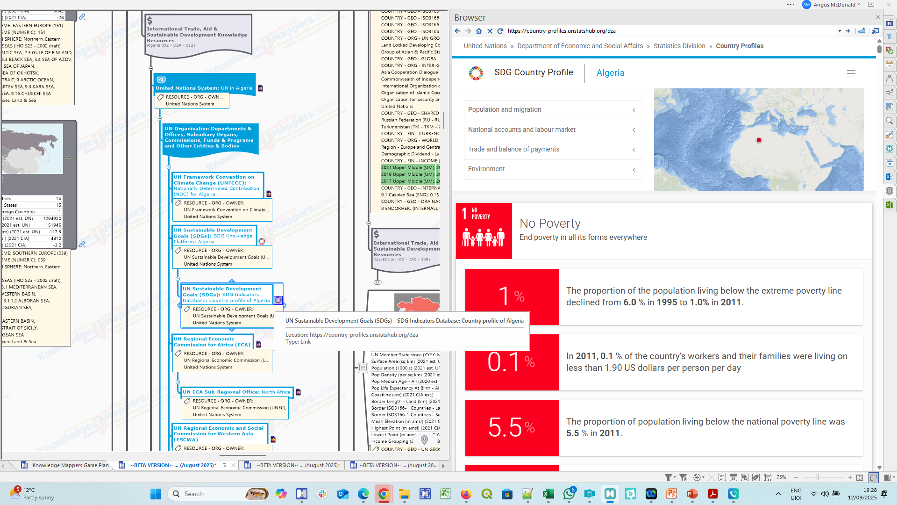Image resolution: width=897 pixels, height=505 pixels.
Task: Collapse the UN Organisation Departments branch
Action: tap(160, 119)
